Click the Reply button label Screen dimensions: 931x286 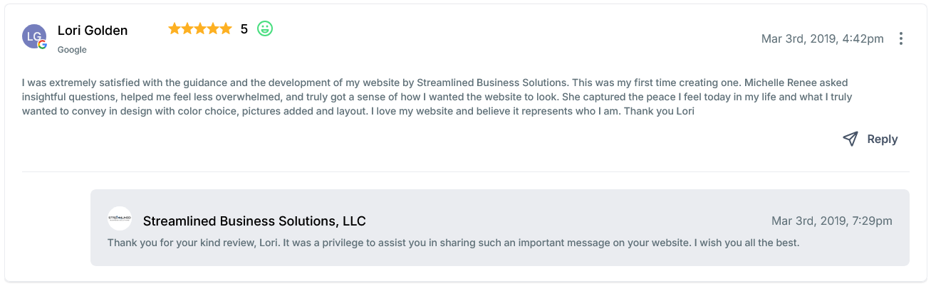tap(882, 139)
